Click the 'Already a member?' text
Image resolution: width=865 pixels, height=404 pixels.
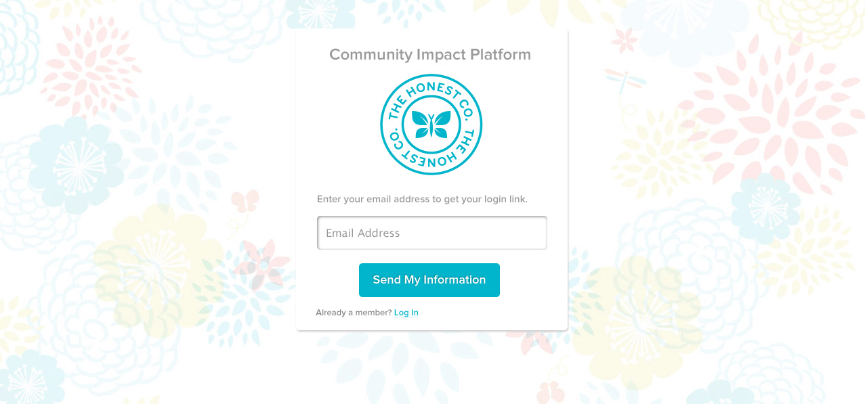[x=354, y=313]
